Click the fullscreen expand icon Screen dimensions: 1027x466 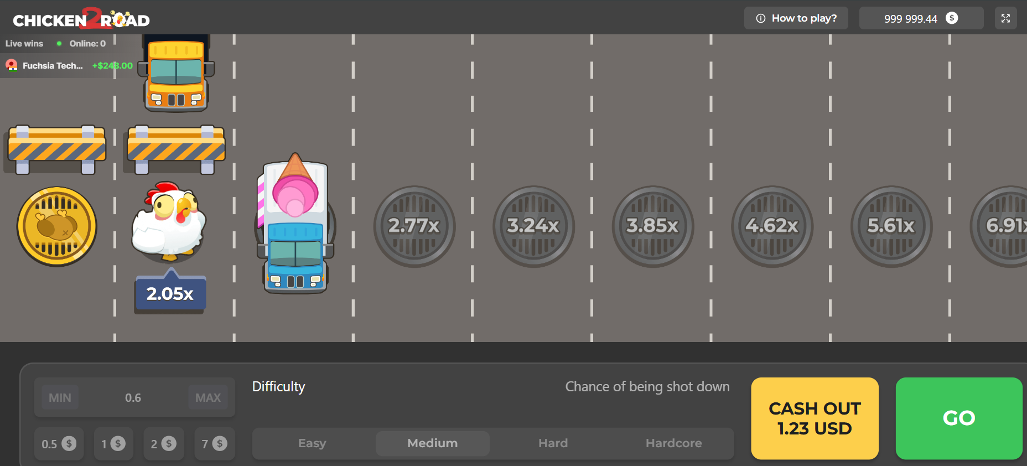pyautogui.click(x=1005, y=18)
